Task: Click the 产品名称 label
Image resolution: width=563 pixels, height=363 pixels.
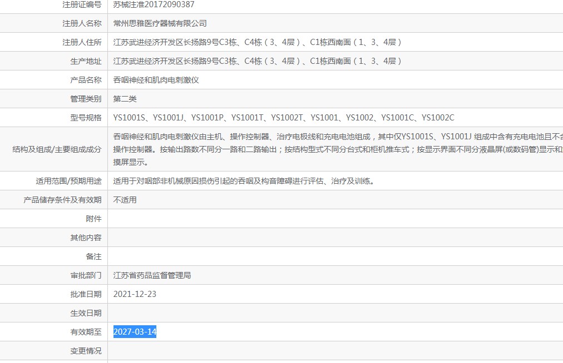Action: [x=86, y=80]
